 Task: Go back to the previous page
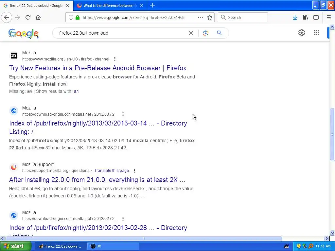point(7,17)
